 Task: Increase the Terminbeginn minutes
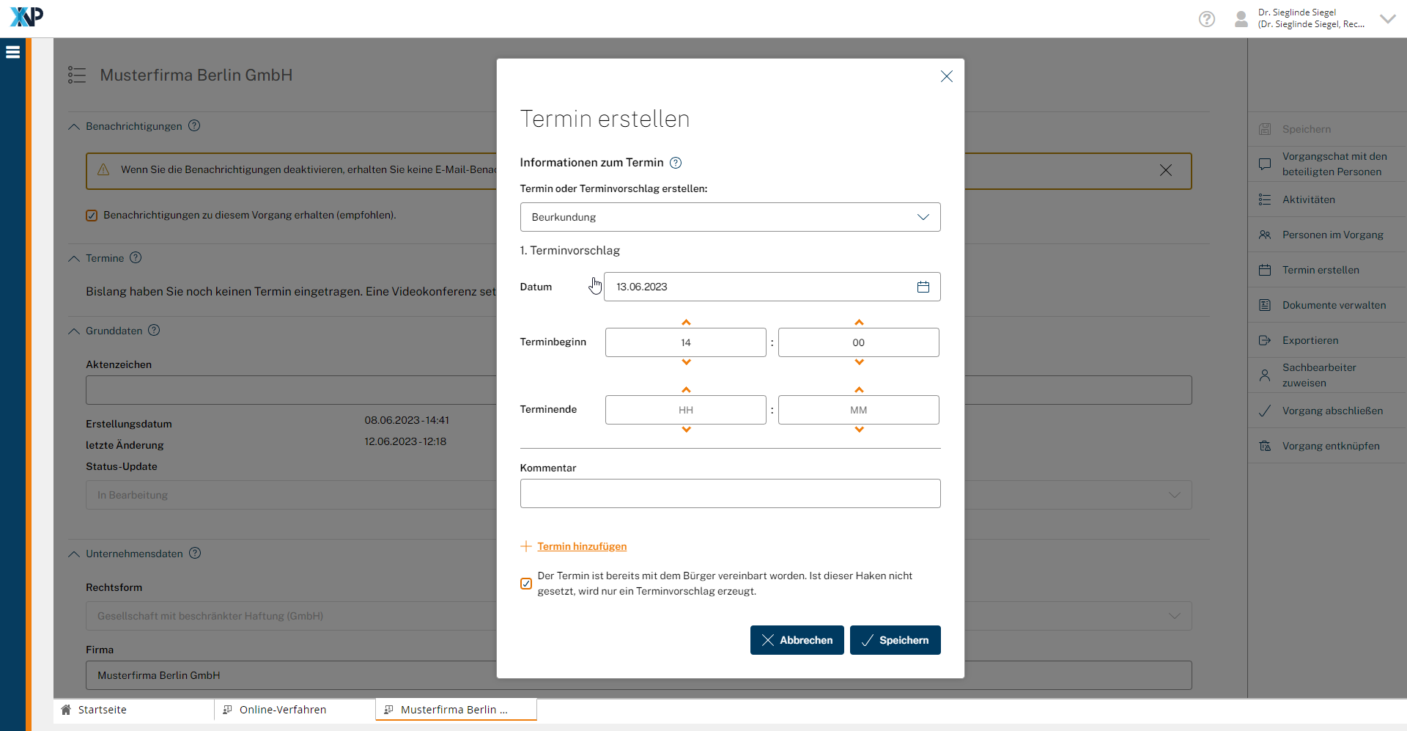coord(859,322)
